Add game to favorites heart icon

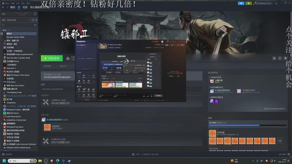pos(285,58)
